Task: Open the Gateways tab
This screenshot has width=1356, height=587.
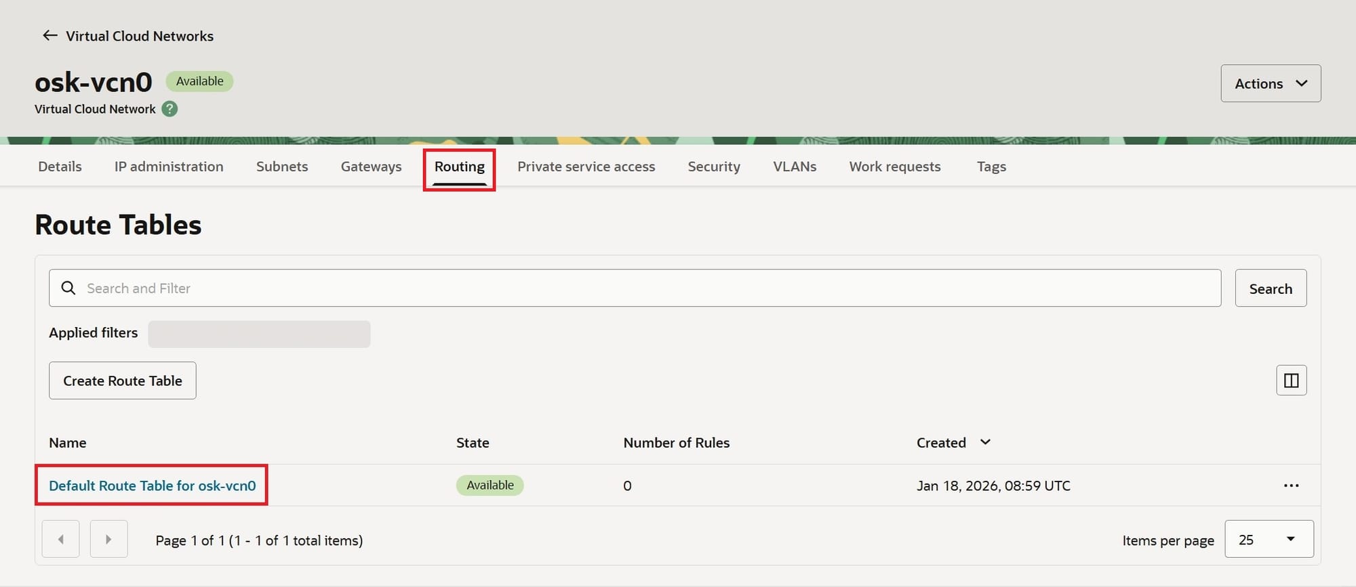Action: (371, 167)
